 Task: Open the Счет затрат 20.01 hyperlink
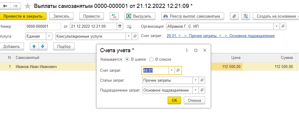tap(221, 36)
